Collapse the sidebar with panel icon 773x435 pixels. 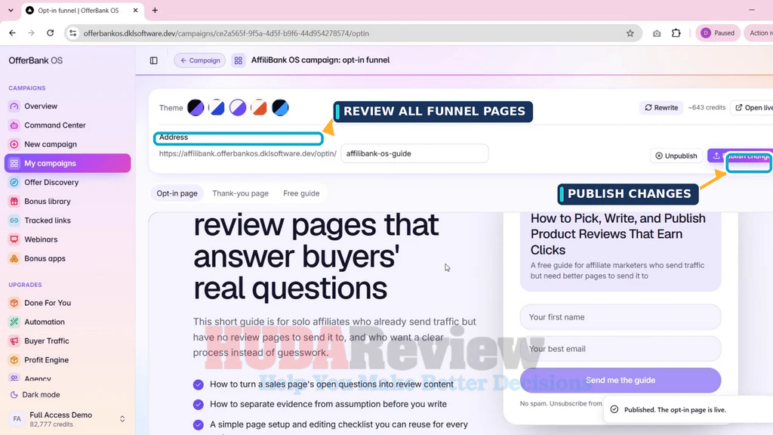tap(154, 60)
